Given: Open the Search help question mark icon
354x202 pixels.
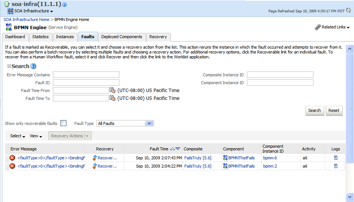Looking at the screenshot, I should (33, 66).
